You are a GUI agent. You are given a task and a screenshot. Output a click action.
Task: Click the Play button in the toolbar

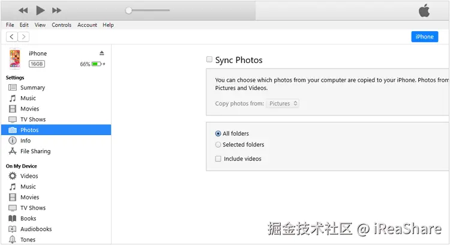point(40,10)
